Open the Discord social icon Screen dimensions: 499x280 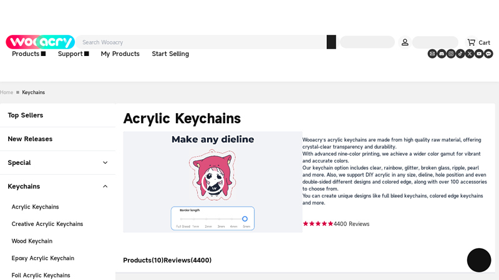[x=442, y=54]
